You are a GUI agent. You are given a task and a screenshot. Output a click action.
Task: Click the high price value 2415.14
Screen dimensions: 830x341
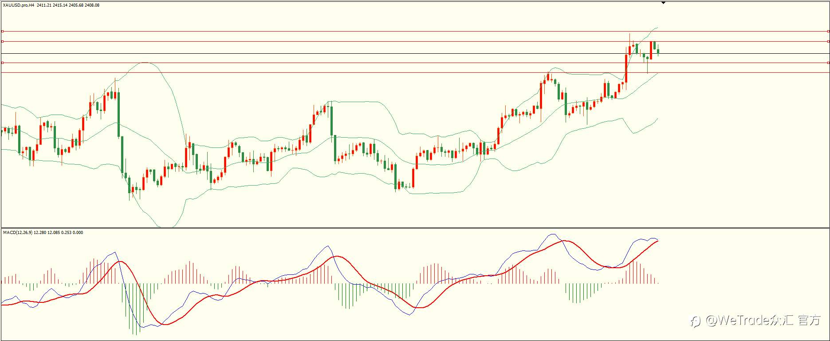(60, 5)
